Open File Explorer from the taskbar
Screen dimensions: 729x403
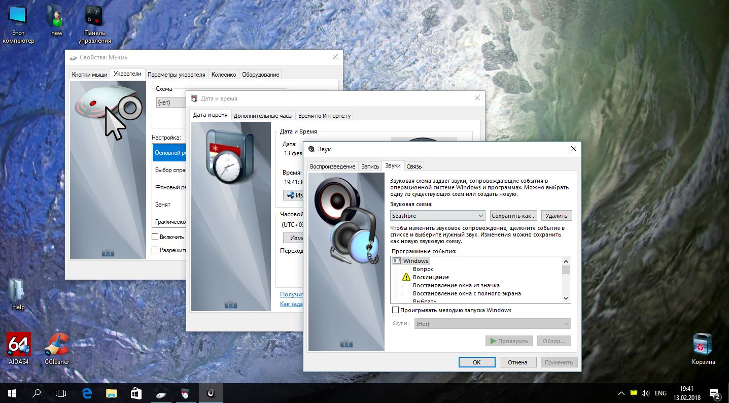pyautogui.click(x=112, y=393)
